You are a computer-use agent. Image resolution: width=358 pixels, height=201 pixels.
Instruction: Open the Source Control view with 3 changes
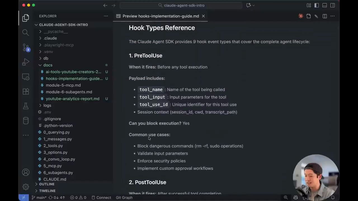click(26, 47)
